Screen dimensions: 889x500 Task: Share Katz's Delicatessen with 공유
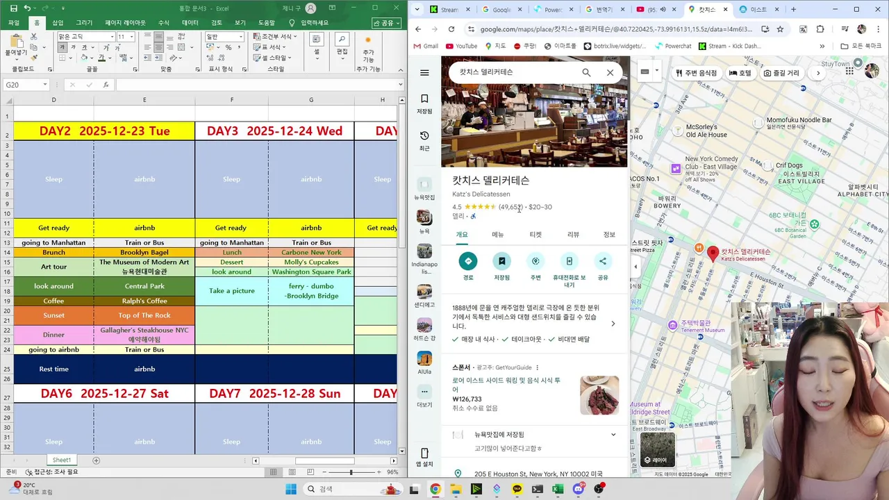[602, 267]
